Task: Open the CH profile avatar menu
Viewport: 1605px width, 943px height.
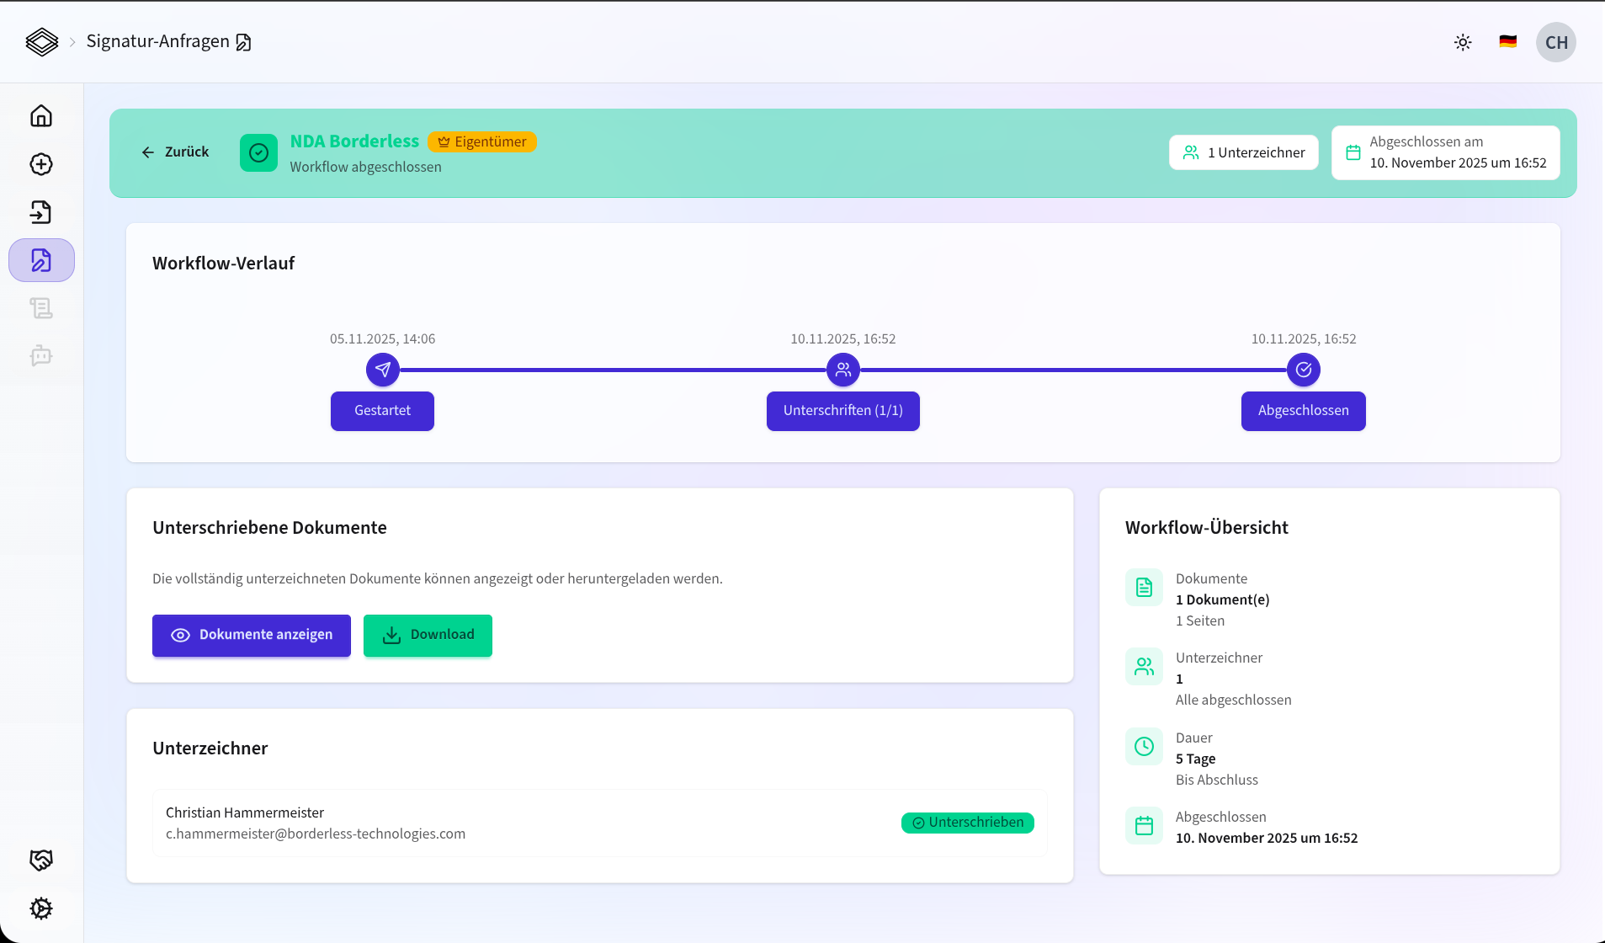Action: click(x=1555, y=41)
